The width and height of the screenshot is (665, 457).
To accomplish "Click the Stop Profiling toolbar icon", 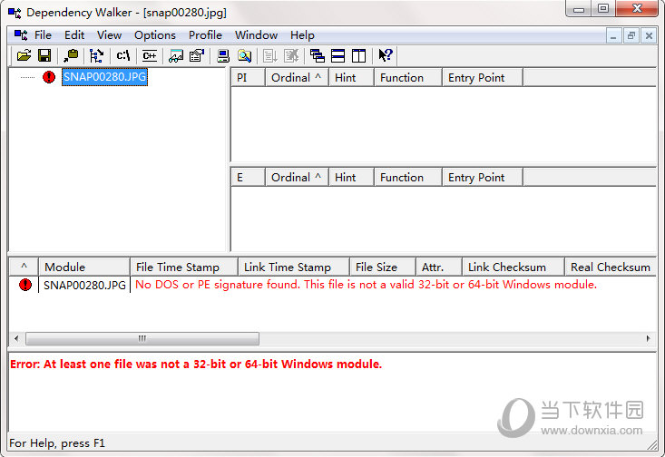I will click(x=291, y=55).
